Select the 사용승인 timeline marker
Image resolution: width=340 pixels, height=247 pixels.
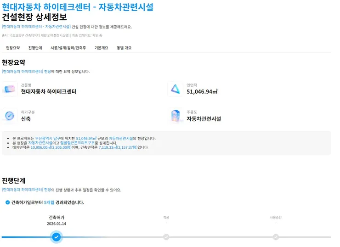pos(276,237)
